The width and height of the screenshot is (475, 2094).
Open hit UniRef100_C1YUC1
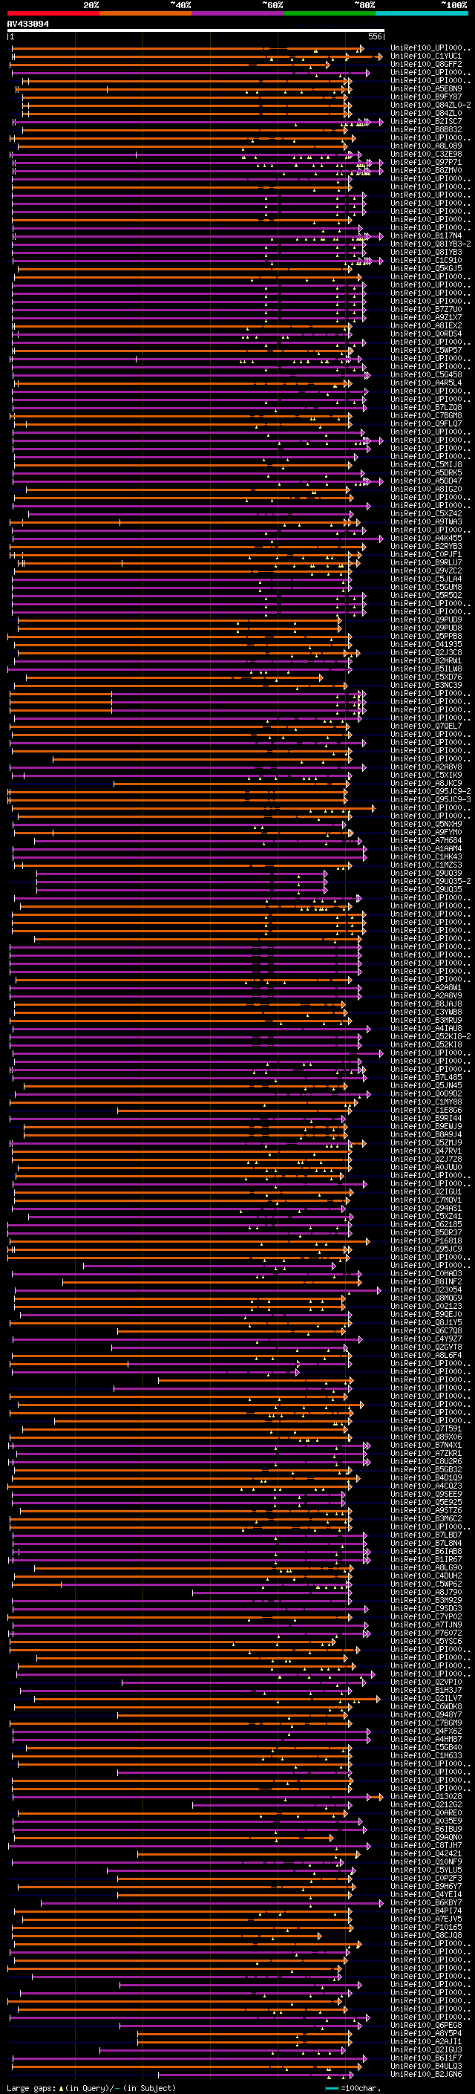point(426,56)
